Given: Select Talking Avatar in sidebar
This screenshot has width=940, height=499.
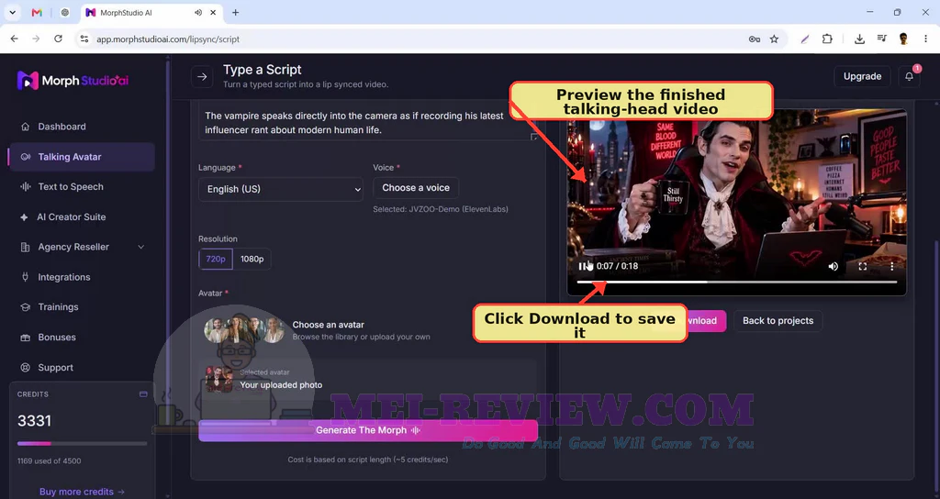Looking at the screenshot, I should [x=82, y=157].
